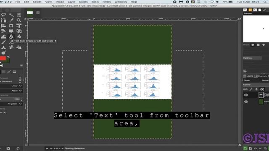This screenshot has height=151, width=269.
Task: Open the Colors menu
Action: (83, 2)
